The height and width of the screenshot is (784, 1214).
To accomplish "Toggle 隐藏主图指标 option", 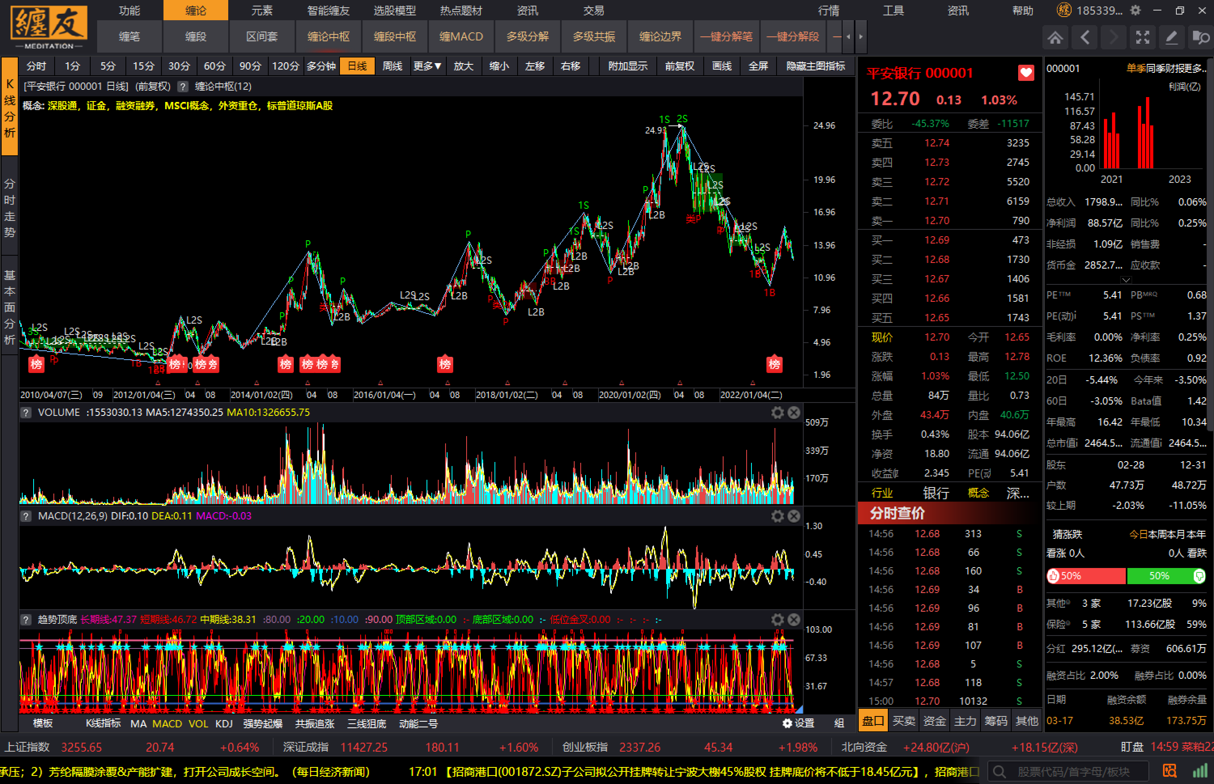I will click(x=815, y=66).
